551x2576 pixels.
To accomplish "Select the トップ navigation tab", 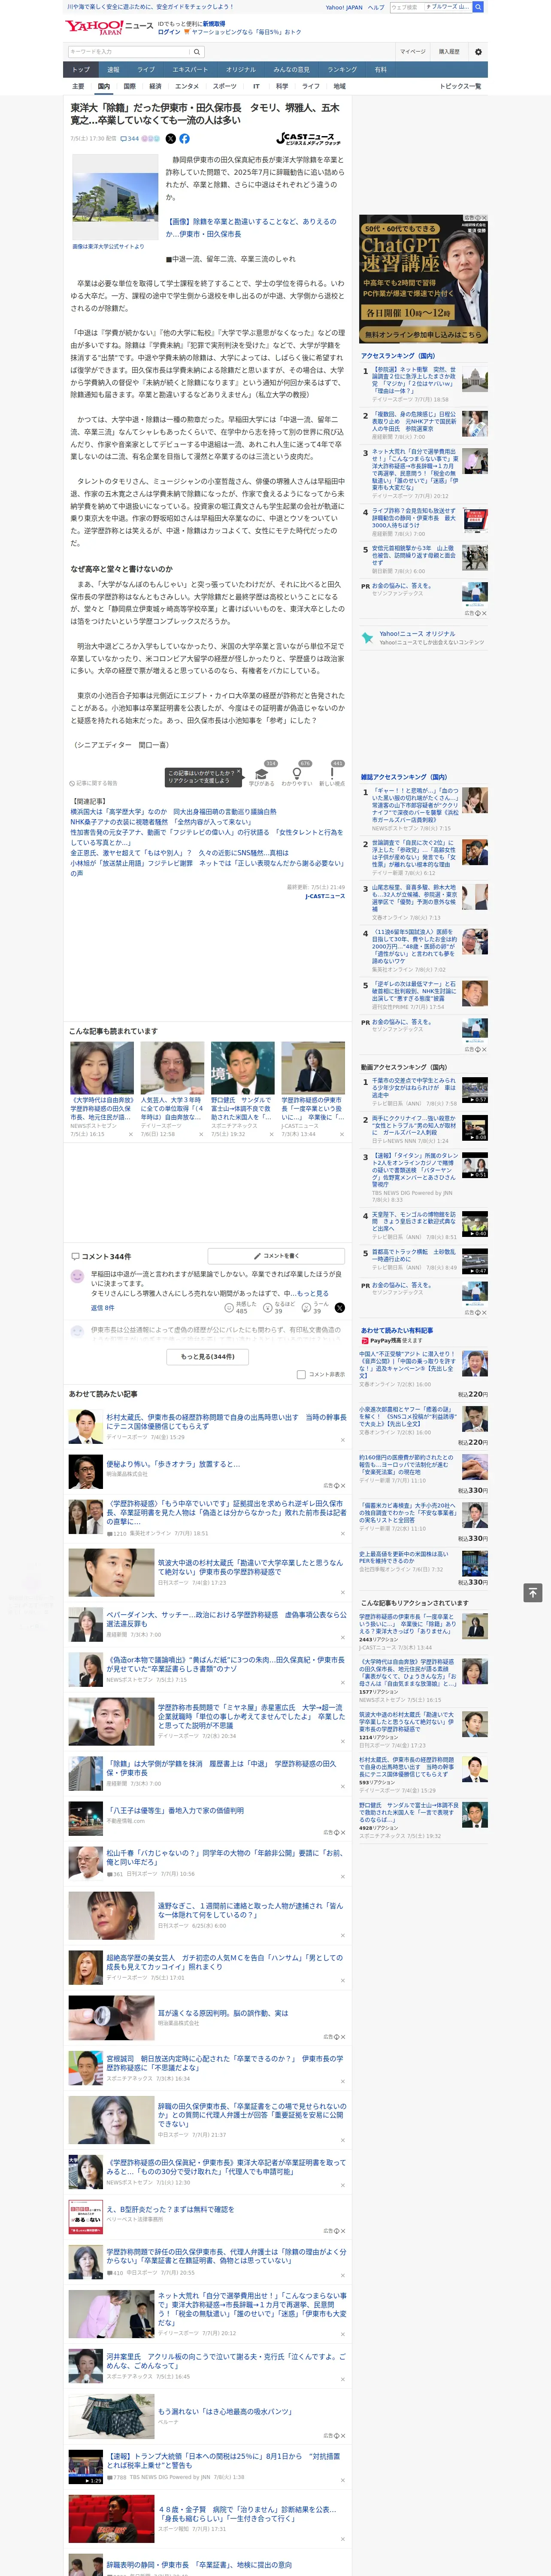I will click(x=81, y=70).
